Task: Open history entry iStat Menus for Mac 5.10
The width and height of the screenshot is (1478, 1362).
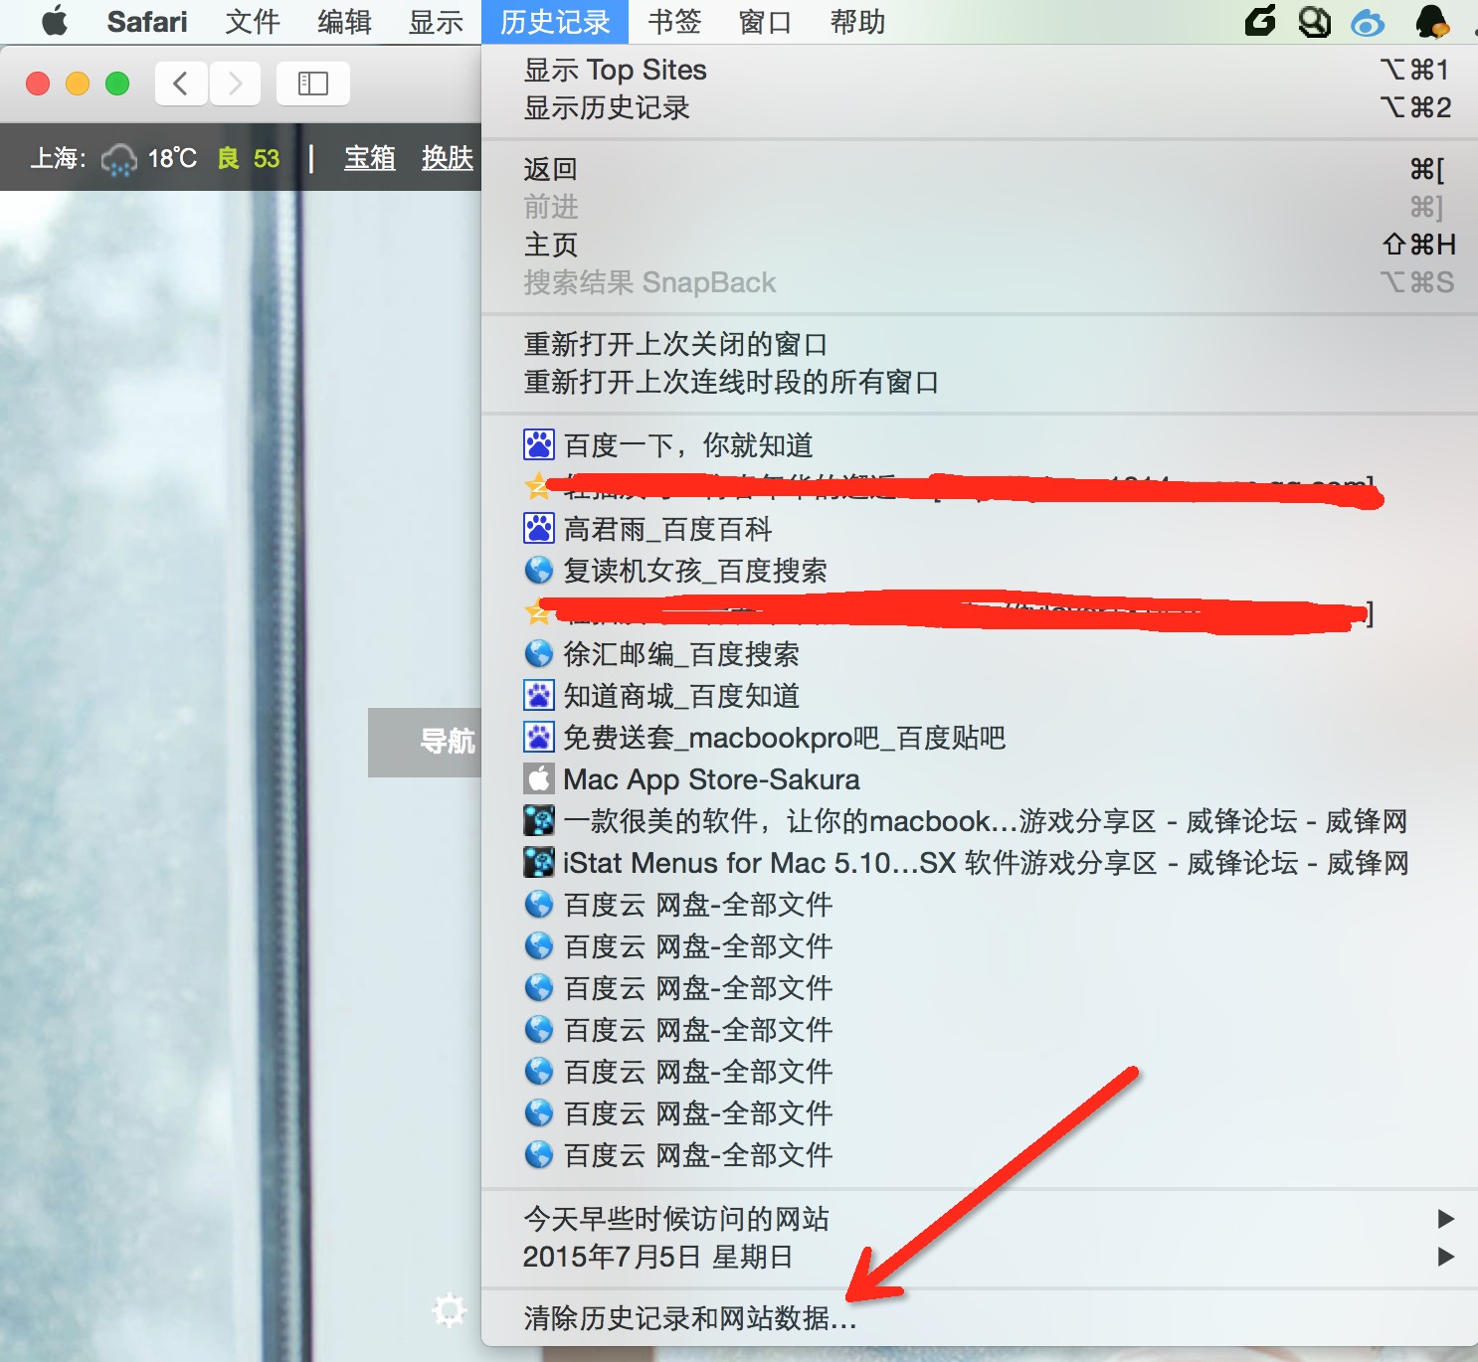Action: click(980, 862)
